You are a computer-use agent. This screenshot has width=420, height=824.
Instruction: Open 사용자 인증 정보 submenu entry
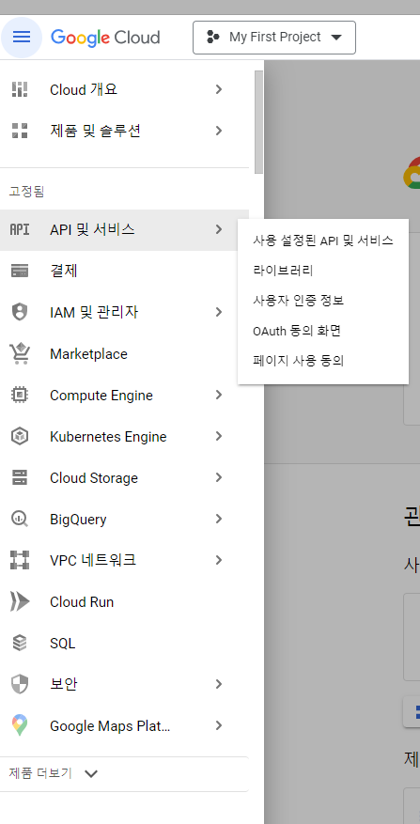[323, 301]
